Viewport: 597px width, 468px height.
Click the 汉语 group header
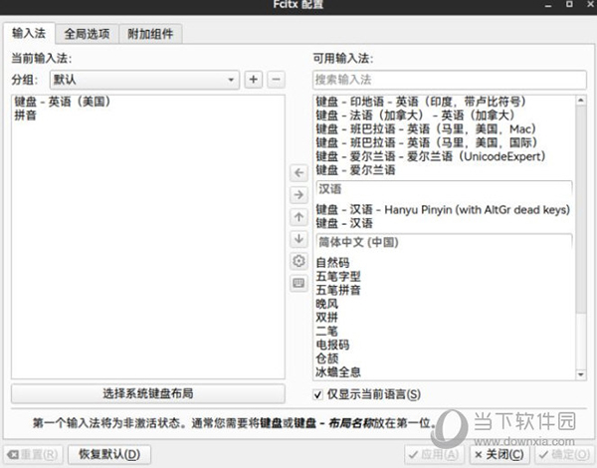tap(444, 189)
